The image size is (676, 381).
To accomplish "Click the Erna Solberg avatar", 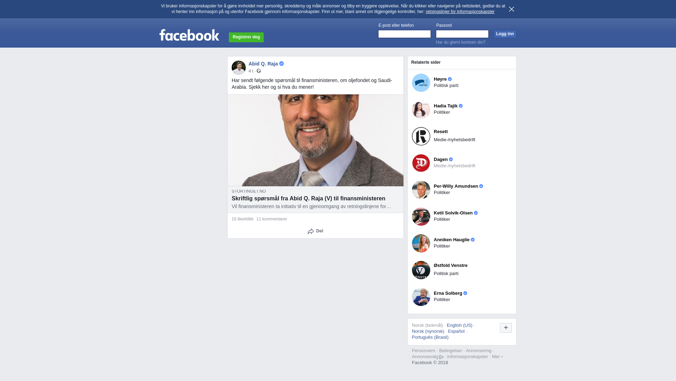I will coord(421,297).
